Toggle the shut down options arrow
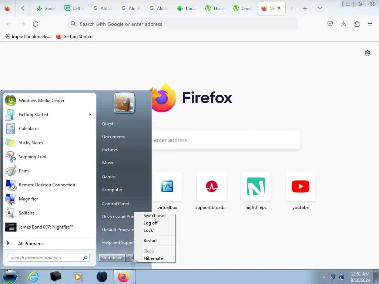 129,258
